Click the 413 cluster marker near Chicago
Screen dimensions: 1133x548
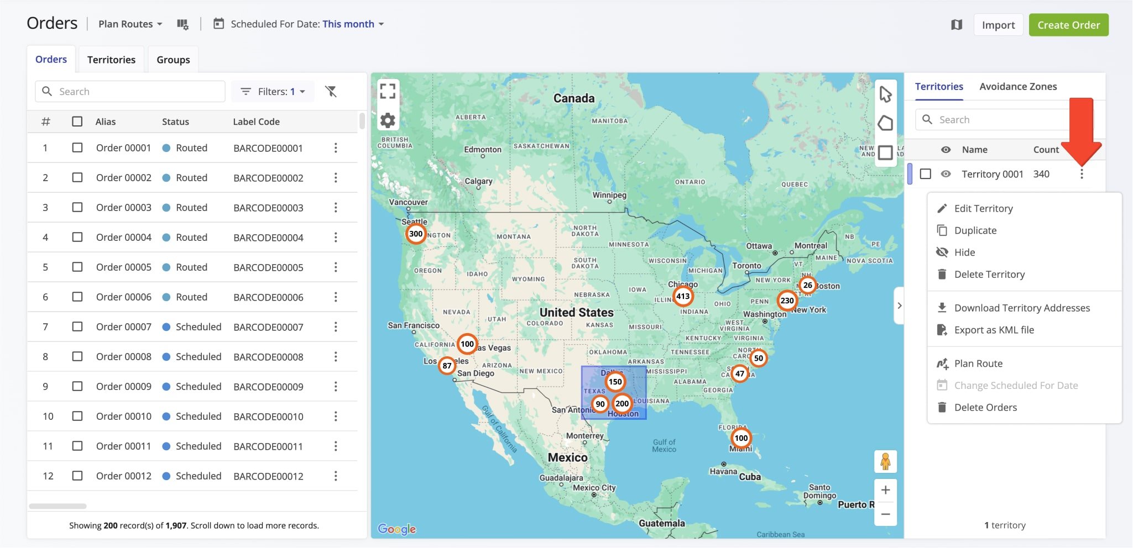tap(683, 296)
